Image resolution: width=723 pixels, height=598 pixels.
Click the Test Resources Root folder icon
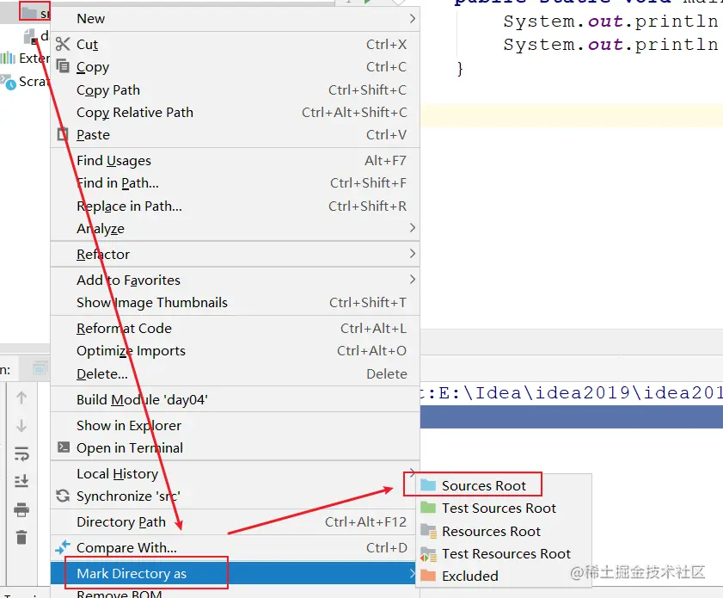pos(428,554)
